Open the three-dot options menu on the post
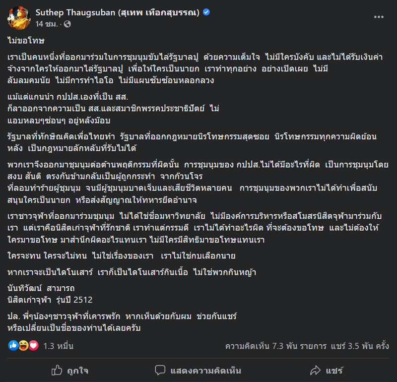The image size is (397, 382). coord(379,17)
